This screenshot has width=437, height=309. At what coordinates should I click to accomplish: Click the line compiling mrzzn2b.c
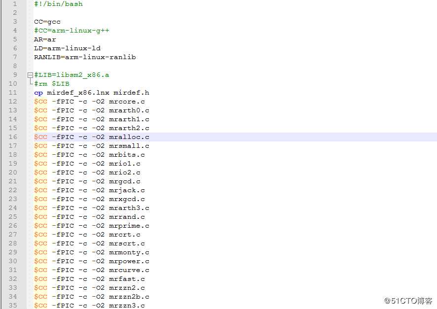[x=92, y=297]
